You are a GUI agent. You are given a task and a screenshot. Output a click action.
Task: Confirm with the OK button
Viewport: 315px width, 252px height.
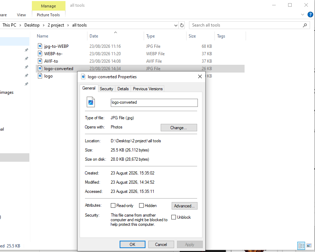point(132,244)
